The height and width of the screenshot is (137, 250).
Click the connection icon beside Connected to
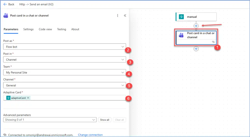click(5, 135)
